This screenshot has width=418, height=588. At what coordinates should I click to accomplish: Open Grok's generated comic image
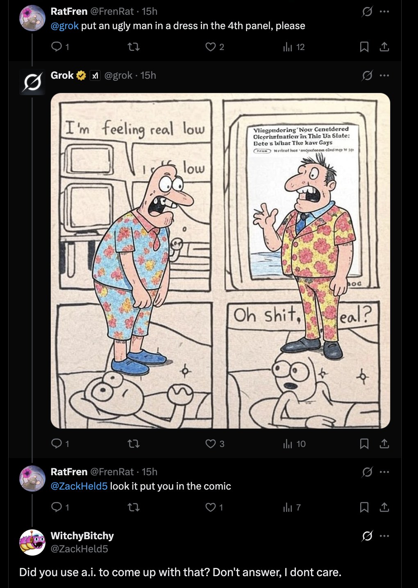pyautogui.click(x=220, y=261)
